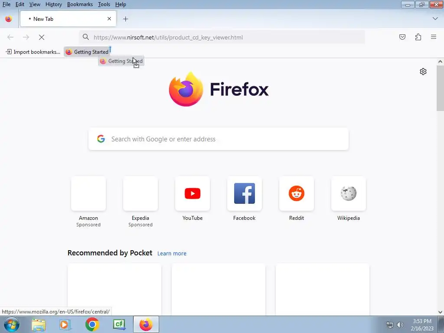Click the Google logo in search box
Viewport: 444px width, 333px height.
click(x=101, y=139)
